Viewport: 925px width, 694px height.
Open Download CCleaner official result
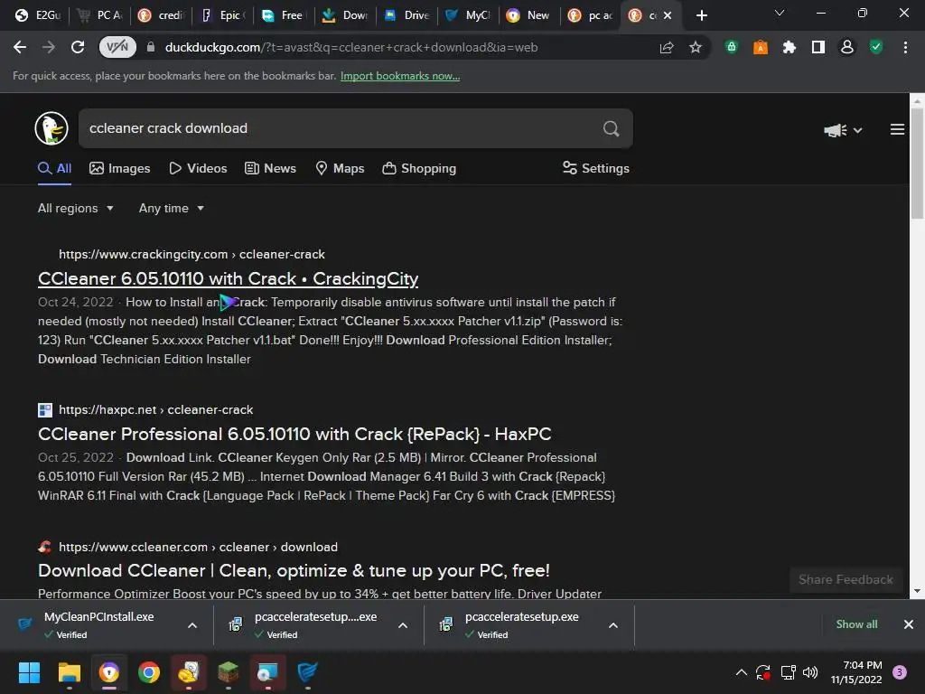pos(294,571)
